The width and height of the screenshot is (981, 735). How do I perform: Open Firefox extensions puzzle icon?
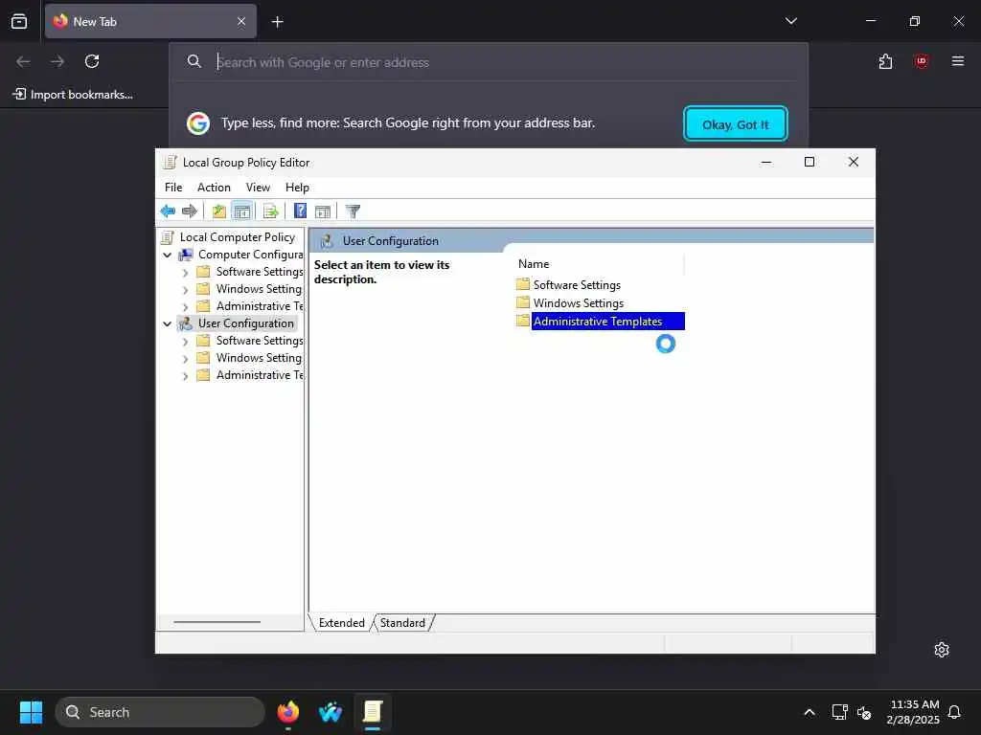coord(885,61)
